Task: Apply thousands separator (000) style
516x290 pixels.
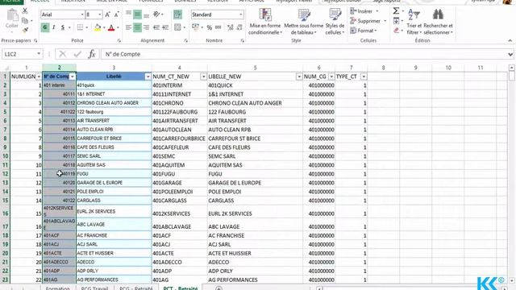Action: tap(218, 27)
